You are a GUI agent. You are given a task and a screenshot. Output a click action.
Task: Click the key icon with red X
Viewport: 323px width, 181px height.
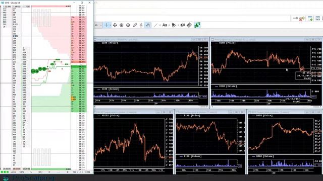(302, 19)
